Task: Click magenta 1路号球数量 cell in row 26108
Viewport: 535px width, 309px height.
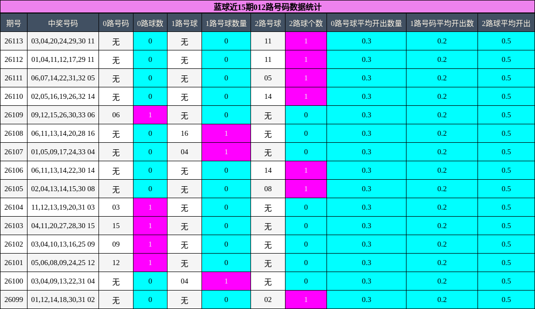Action: (226, 133)
